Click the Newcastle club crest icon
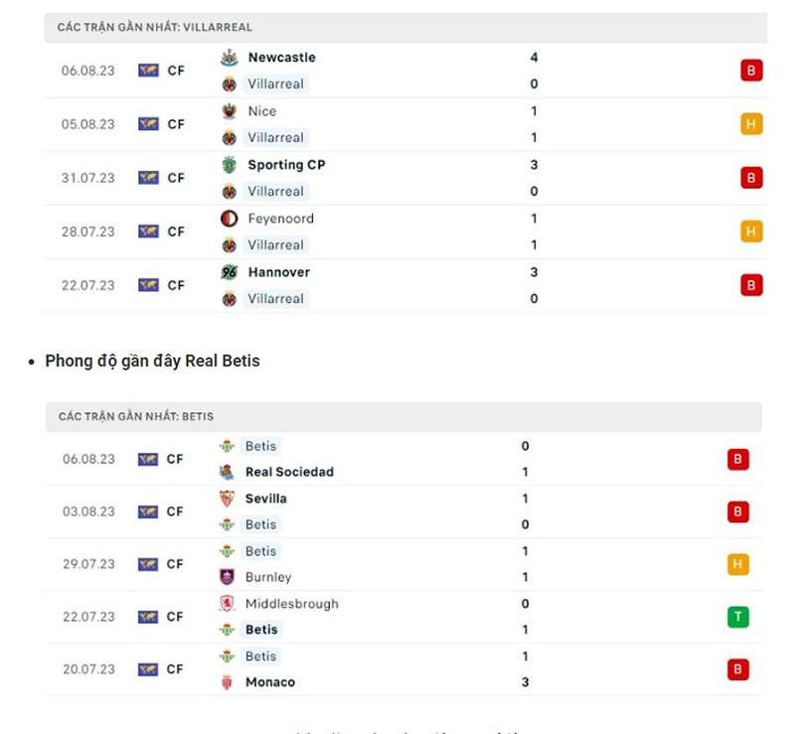Image resolution: width=795 pixels, height=734 pixels. [230, 58]
